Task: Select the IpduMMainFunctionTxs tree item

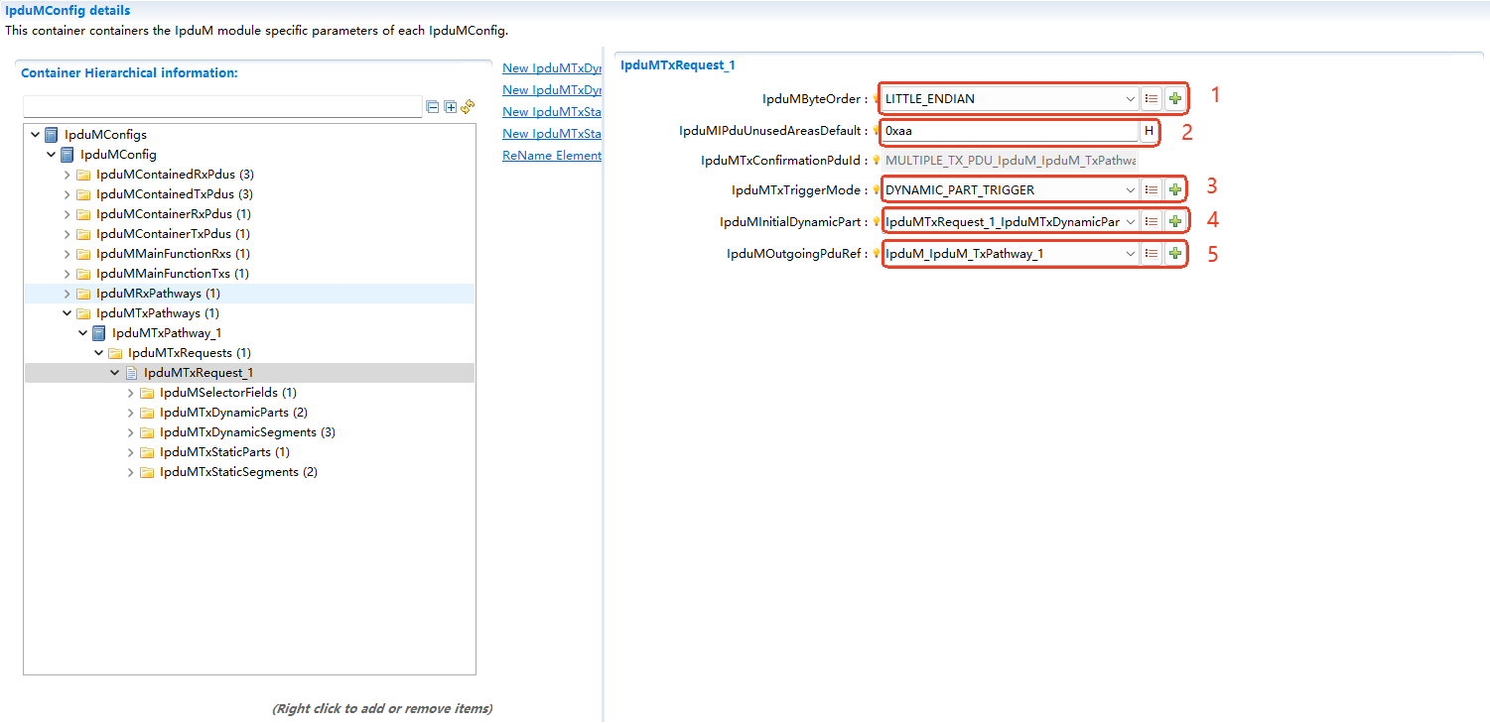Action: point(172,274)
